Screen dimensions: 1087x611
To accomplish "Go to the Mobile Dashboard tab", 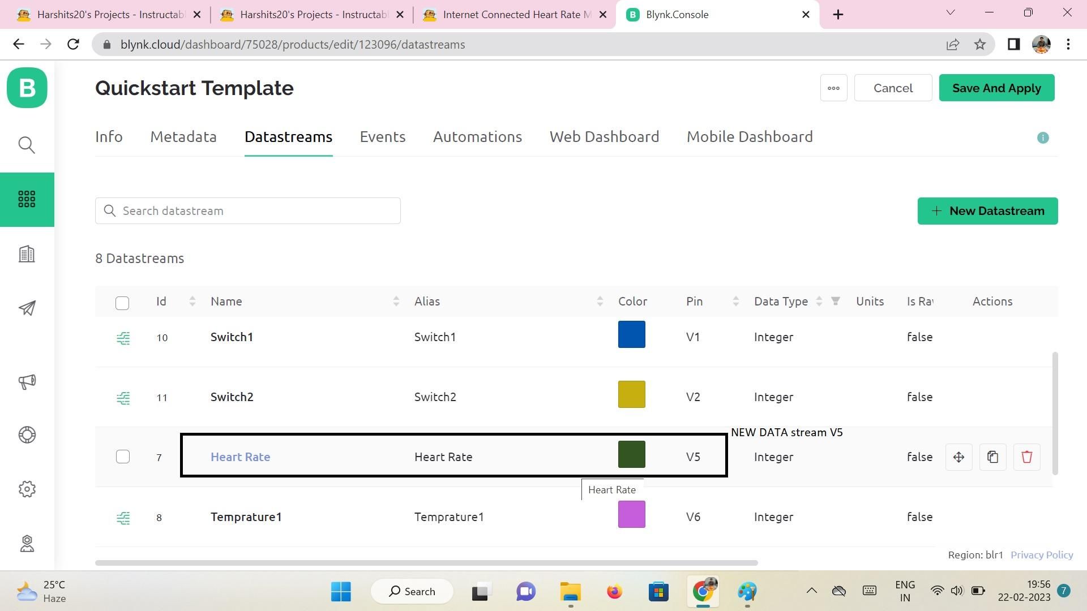I will click(x=750, y=137).
